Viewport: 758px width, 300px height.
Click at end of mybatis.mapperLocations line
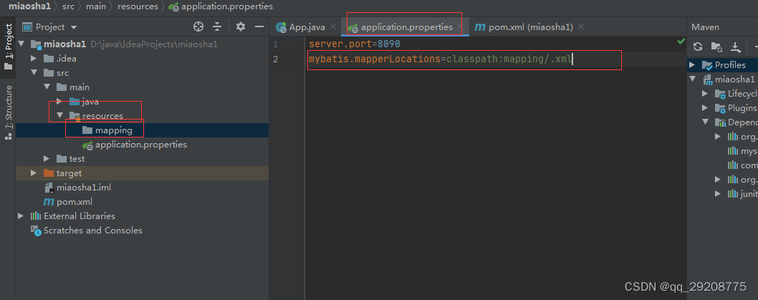click(x=572, y=59)
